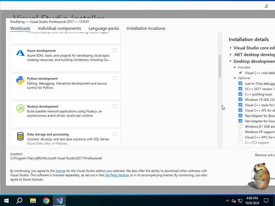Show hidden system tray icons
Image resolution: width=275 pixels, height=206 pixels.
[x=227, y=201]
